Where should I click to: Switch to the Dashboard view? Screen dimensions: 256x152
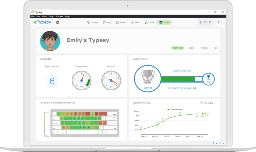tap(178, 48)
